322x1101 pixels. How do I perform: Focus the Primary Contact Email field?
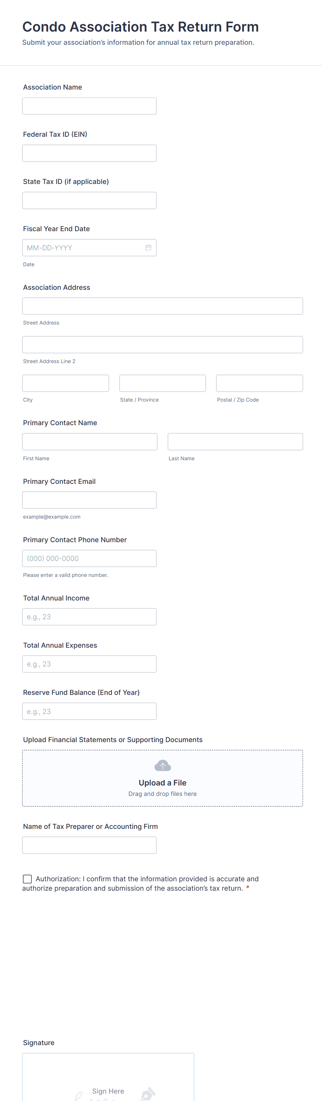pos(89,500)
